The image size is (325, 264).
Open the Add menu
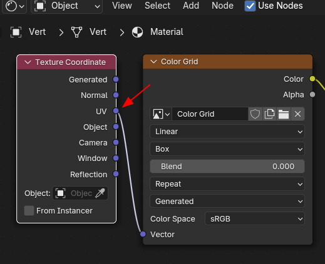pos(191,6)
